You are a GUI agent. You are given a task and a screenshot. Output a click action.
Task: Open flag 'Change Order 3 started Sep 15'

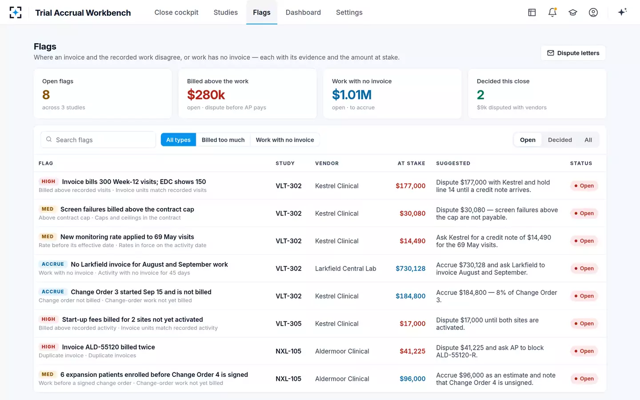point(320,296)
